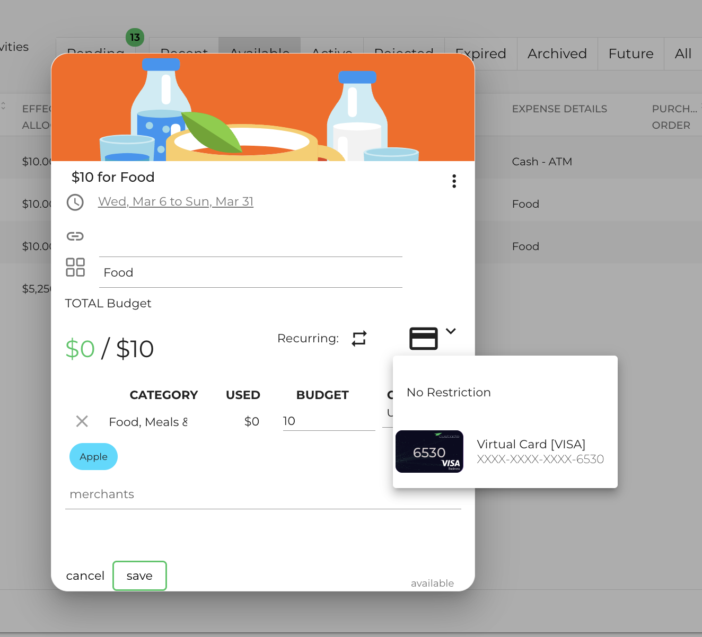
Task: Click the $0 / $10 budget total
Action: [110, 349]
